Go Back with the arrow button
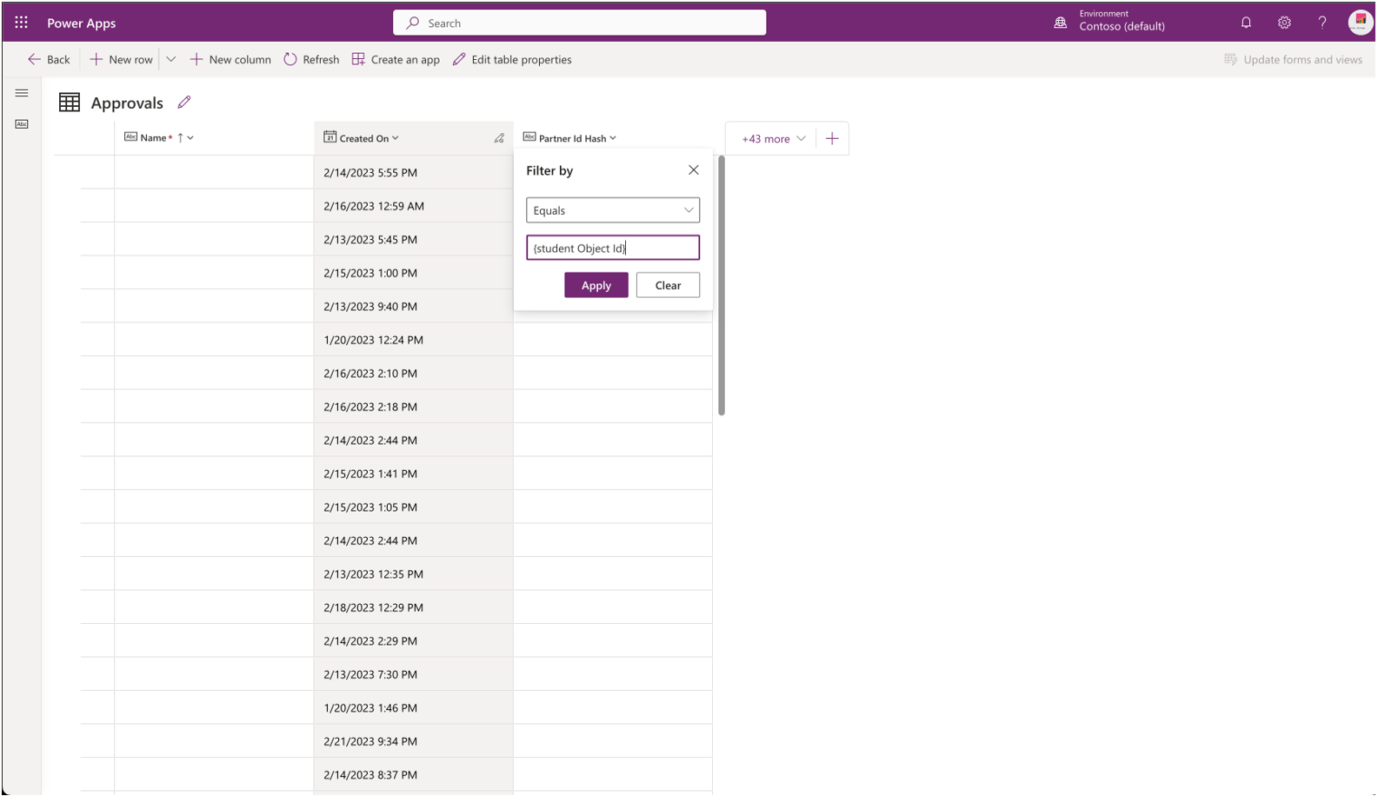 [49, 59]
